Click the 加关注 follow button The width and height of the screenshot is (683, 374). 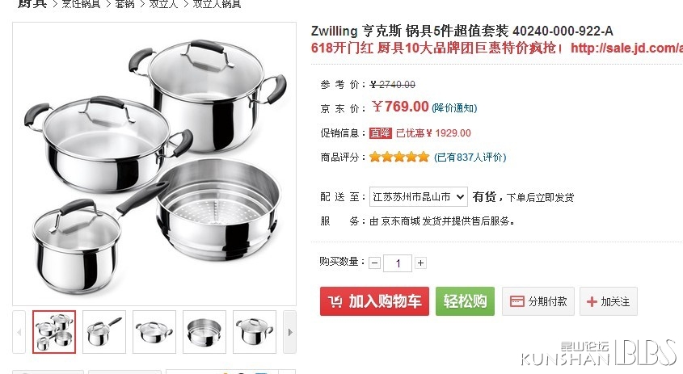click(608, 301)
